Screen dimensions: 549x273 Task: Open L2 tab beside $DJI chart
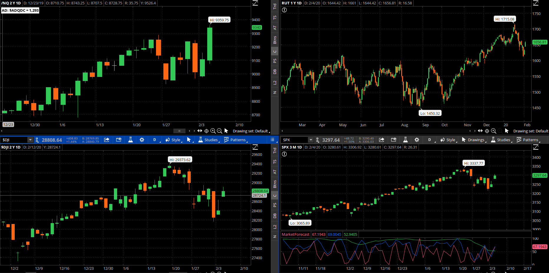pyautogui.click(x=275, y=227)
